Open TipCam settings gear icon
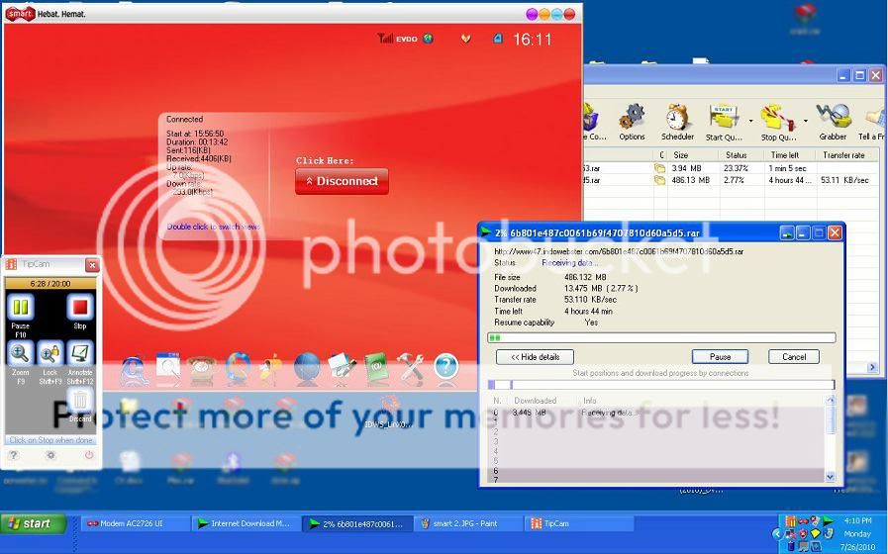Screen dimensions: 888x554 pyautogui.click(x=50, y=455)
